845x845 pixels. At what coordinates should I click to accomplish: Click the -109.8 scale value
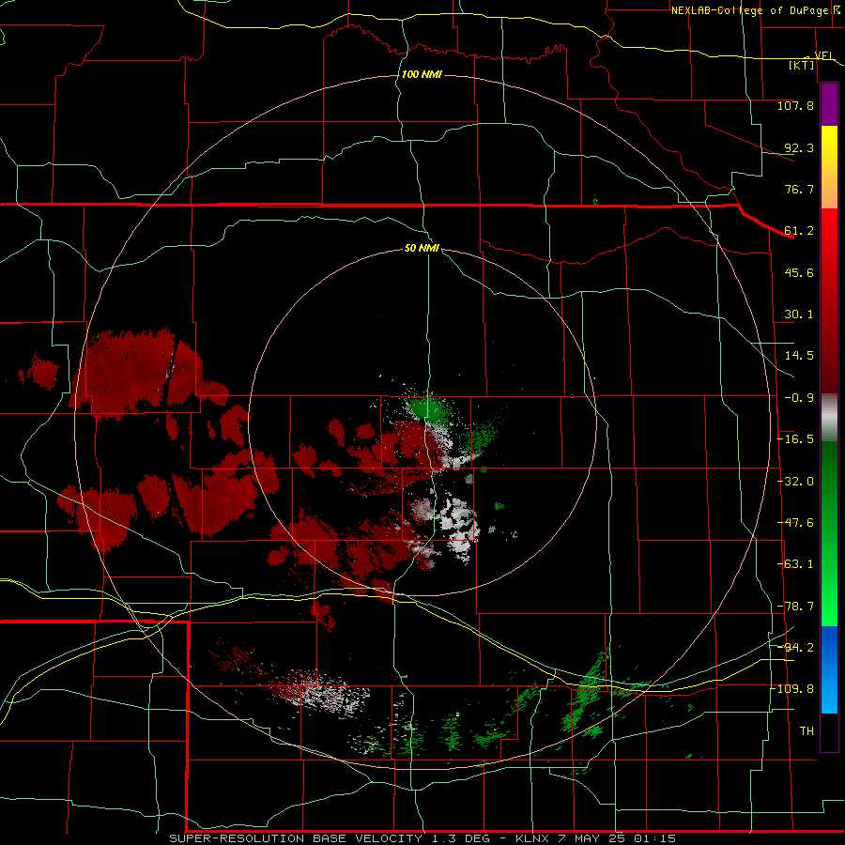point(795,689)
